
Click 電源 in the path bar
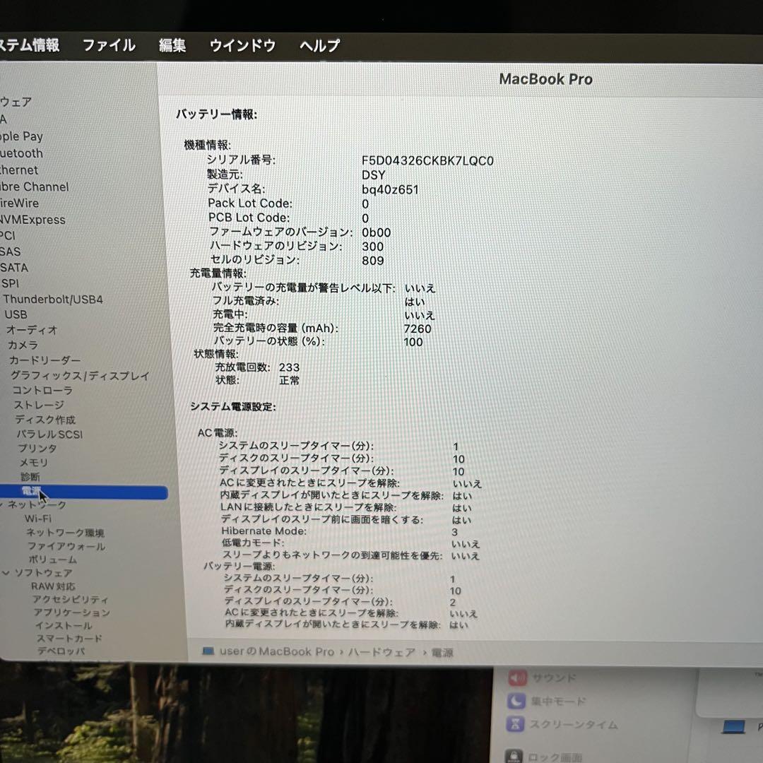click(x=442, y=653)
